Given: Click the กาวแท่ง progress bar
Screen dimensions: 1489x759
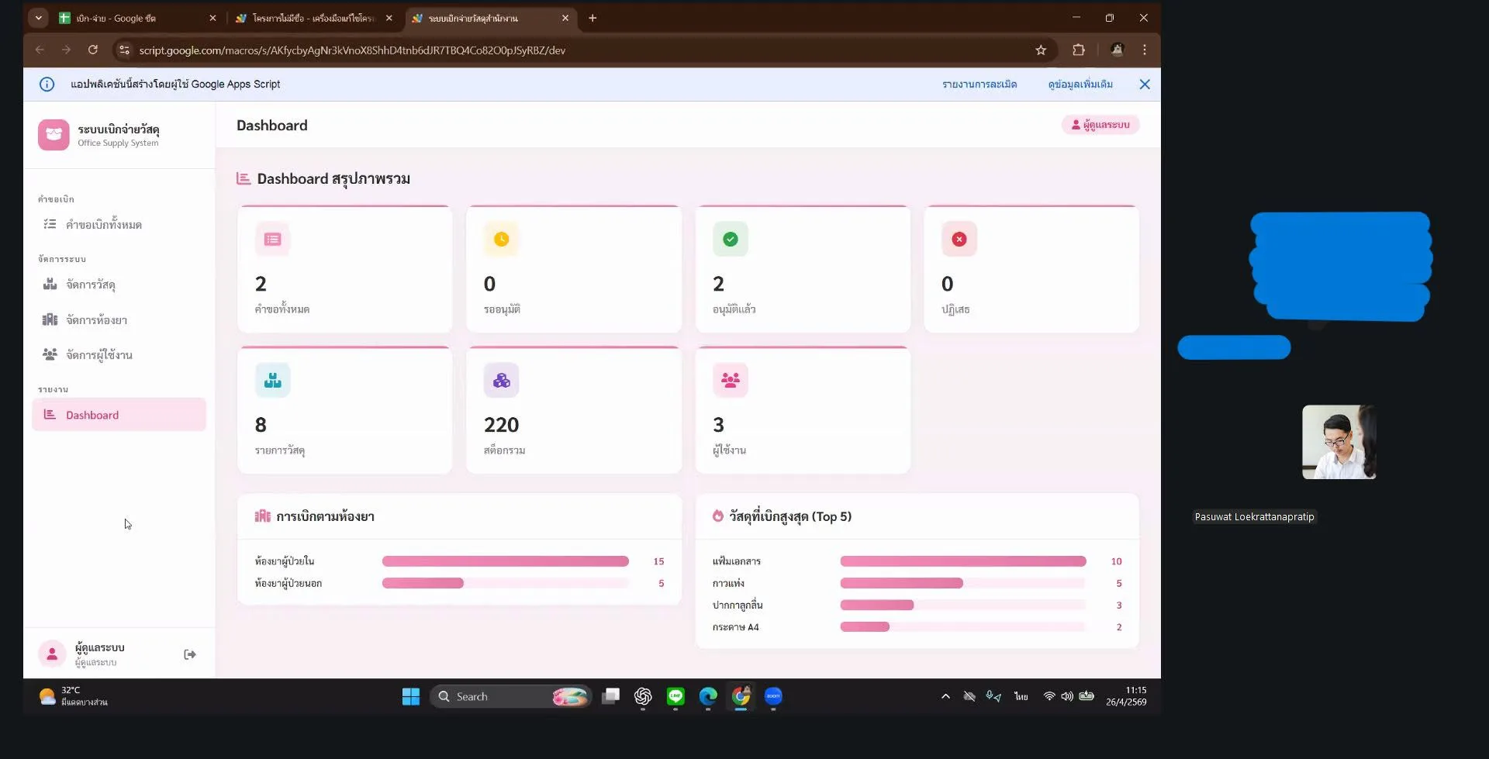Looking at the screenshot, I should coord(962,583).
